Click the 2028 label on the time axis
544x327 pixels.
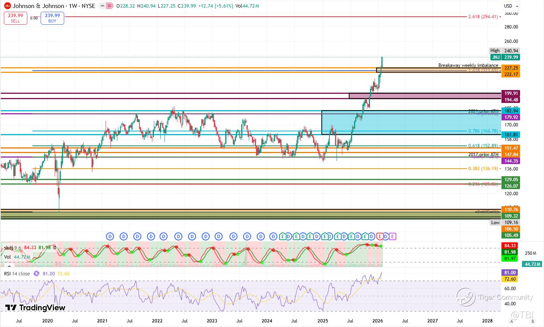click(x=487, y=321)
